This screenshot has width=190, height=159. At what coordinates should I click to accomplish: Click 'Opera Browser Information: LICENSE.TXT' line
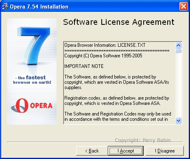tap(105, 45)
